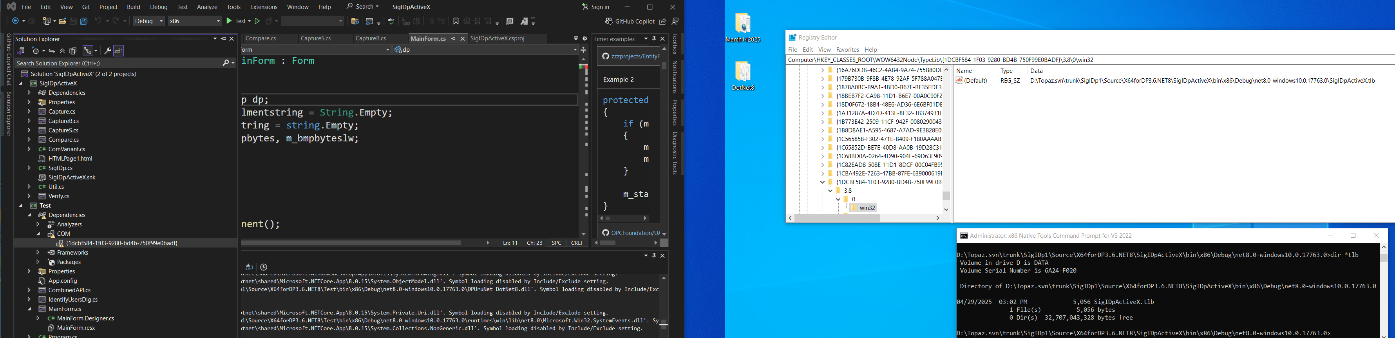Collapse All in Solution Explorer toolbar
The height and width of the screenshot is (338, 1395).
click(63, 51)
